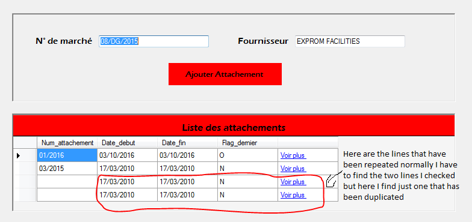Viewport: 472px width, 222px height.
Task: Open Voir plus link in the last table row
Action: coord(293,195)
